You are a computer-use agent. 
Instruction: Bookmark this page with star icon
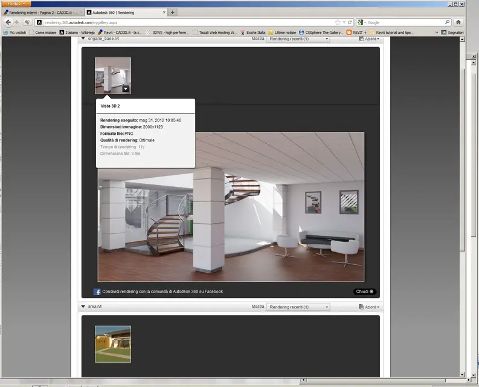[338, 22]
